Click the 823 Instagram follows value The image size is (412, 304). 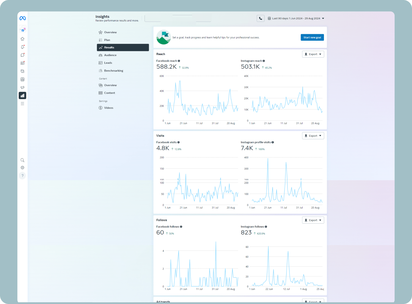[246, 233]
